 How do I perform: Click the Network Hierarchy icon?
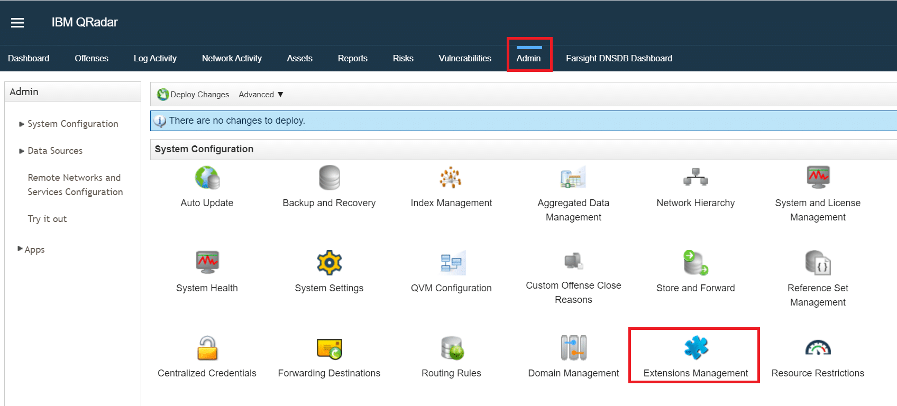coord(695,178)
